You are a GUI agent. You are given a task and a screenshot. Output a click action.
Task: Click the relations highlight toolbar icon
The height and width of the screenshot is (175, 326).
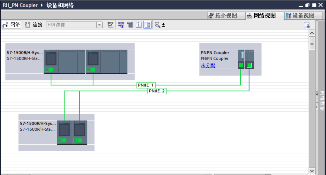coord(121,25)
